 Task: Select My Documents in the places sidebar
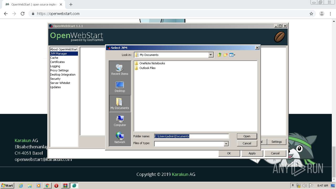tap(120, 104)
